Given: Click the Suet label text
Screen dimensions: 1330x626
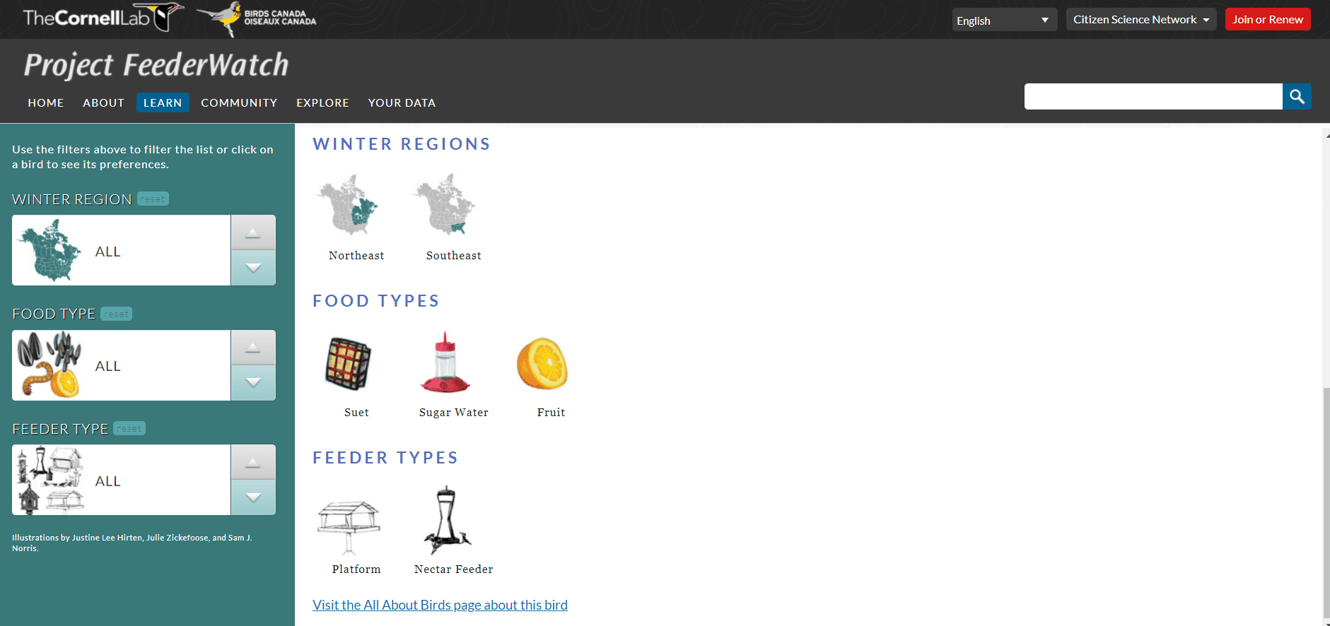Looking at the screenshot, I should pyautogui.click(x=356, y=413).
